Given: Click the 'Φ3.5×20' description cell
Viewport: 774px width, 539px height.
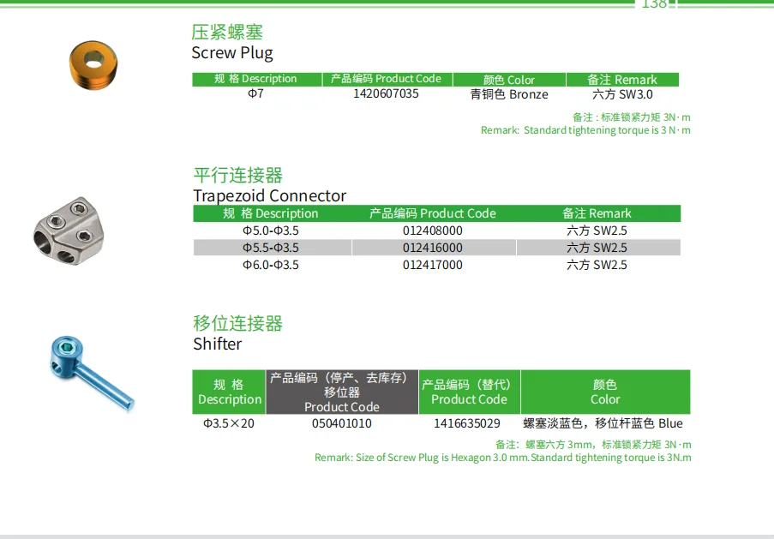Looking at the screenshot, I should click(x=229, y=423).
